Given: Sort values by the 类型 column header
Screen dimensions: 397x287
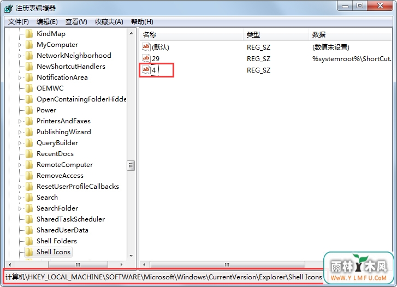Looking at the screenshot, I should 276,35.
